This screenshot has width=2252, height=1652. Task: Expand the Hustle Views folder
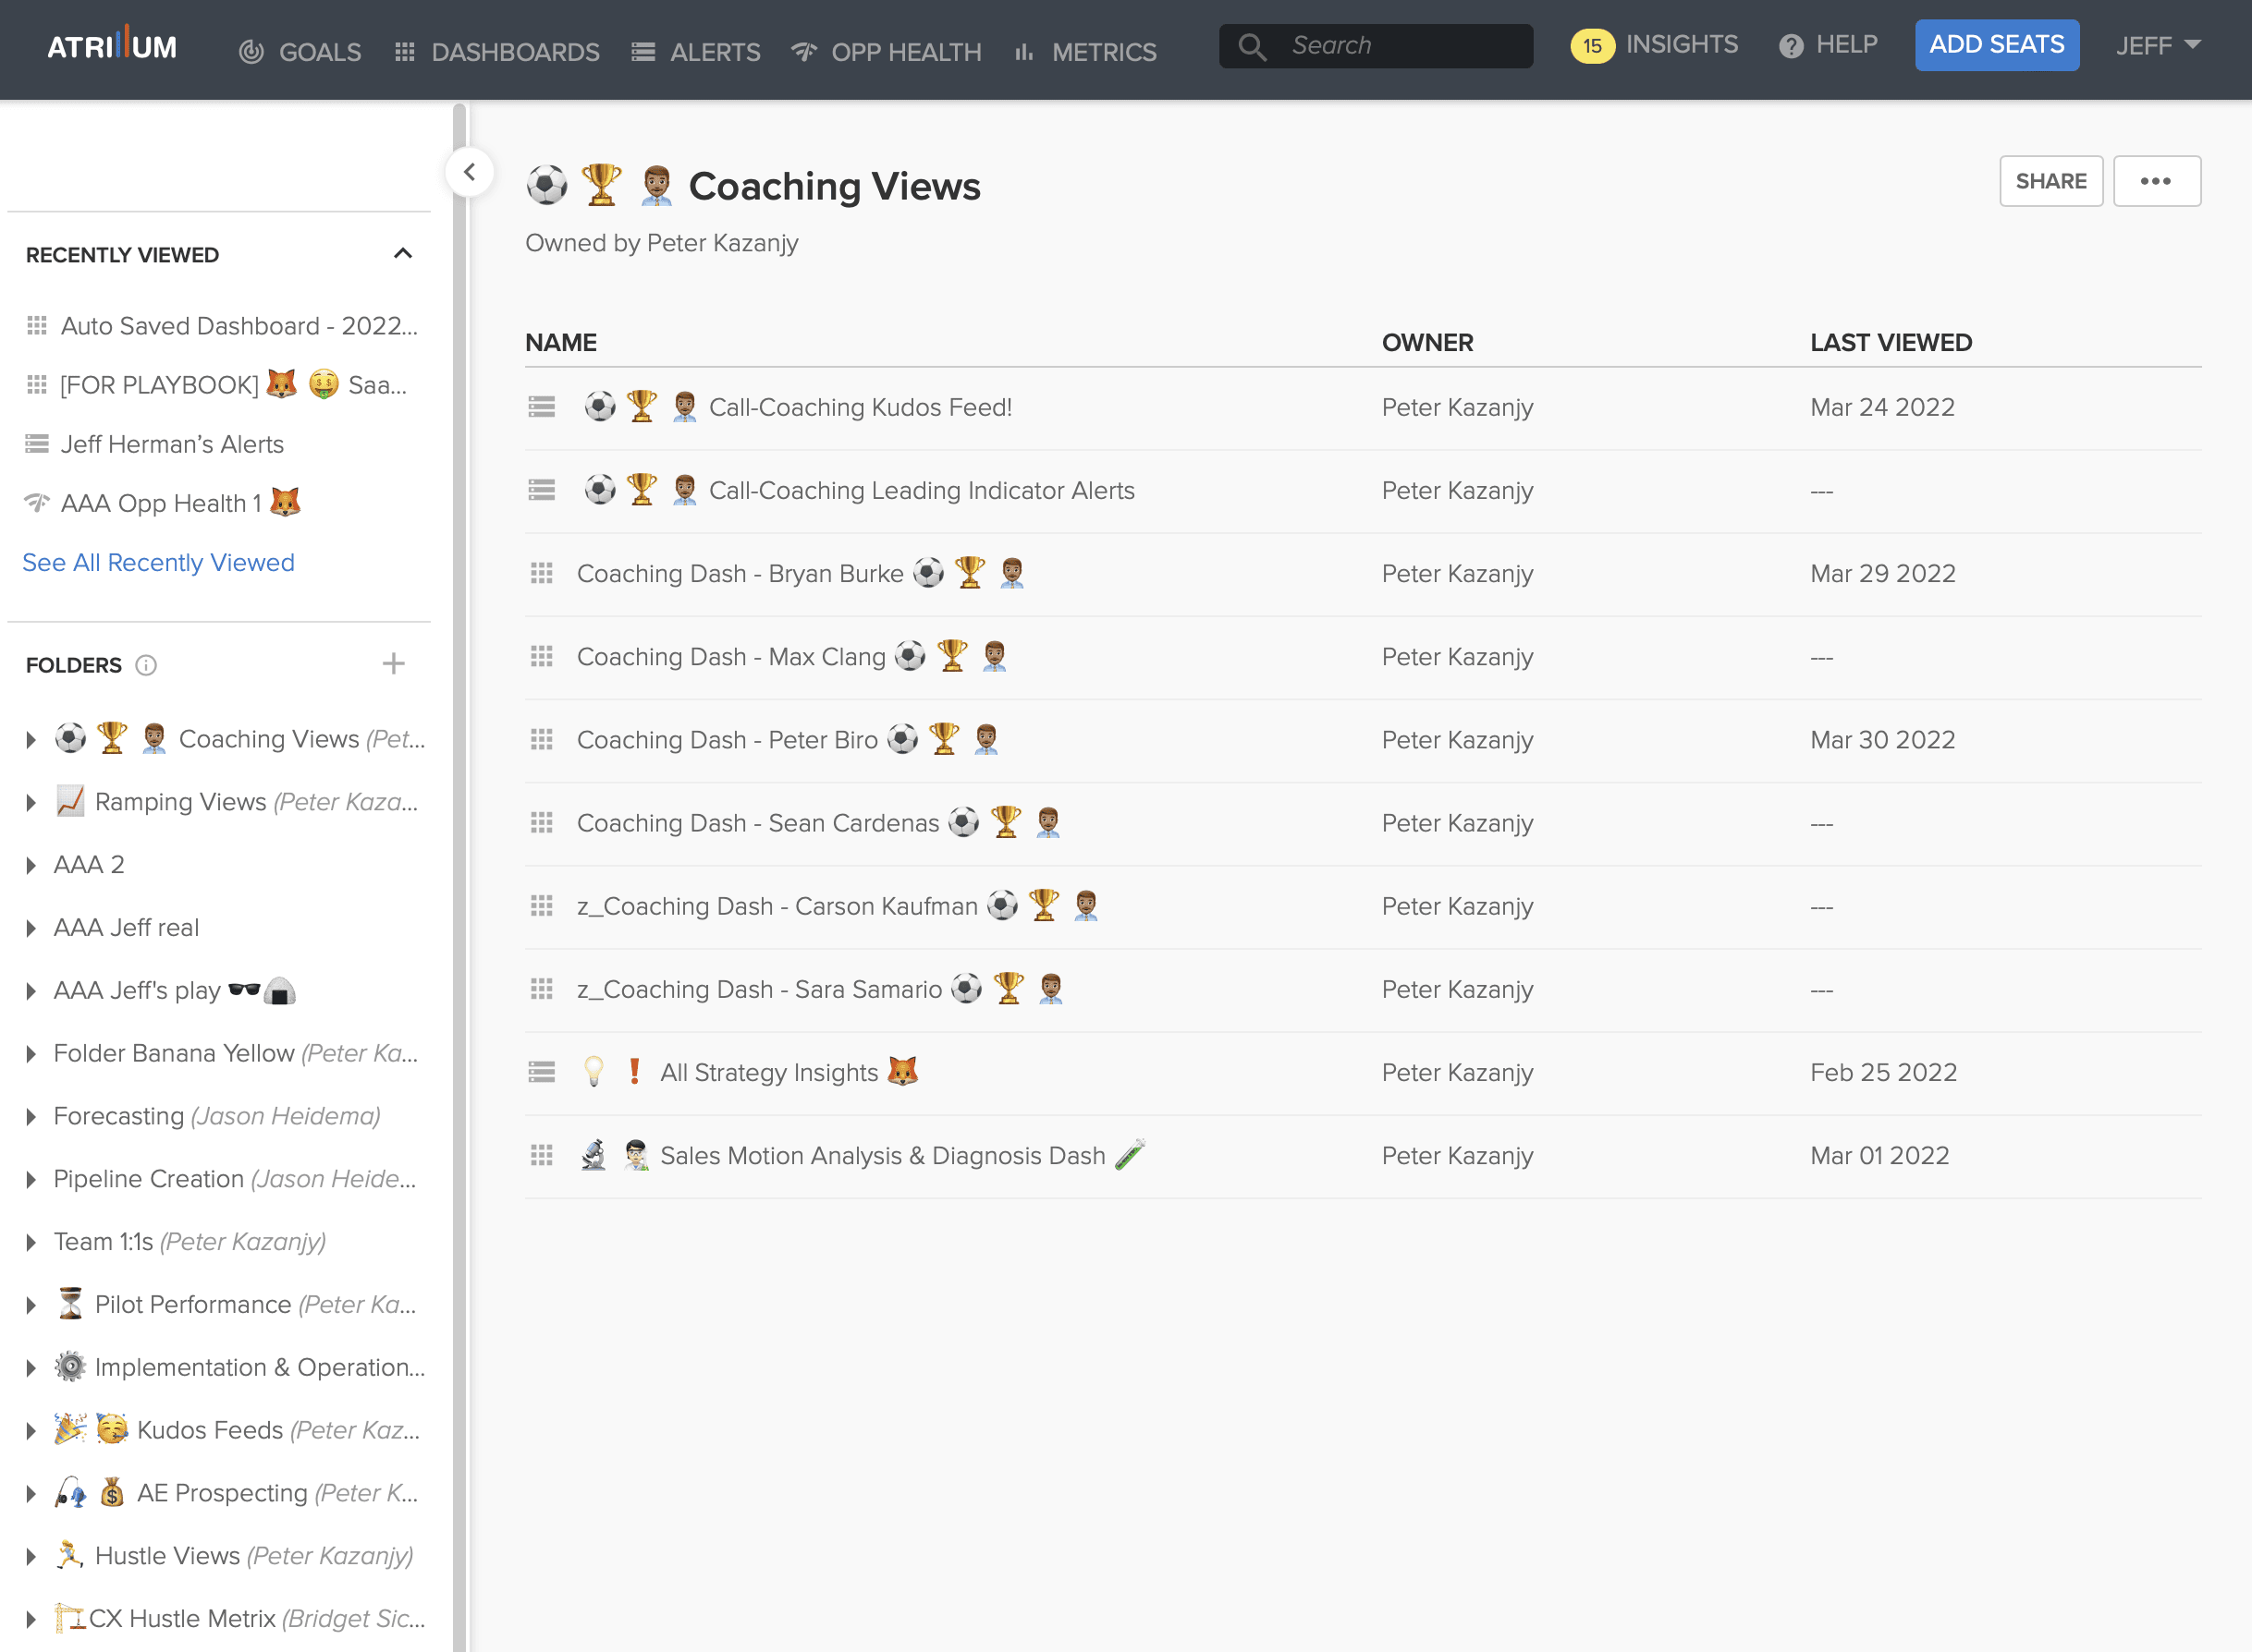(31, 1557)
